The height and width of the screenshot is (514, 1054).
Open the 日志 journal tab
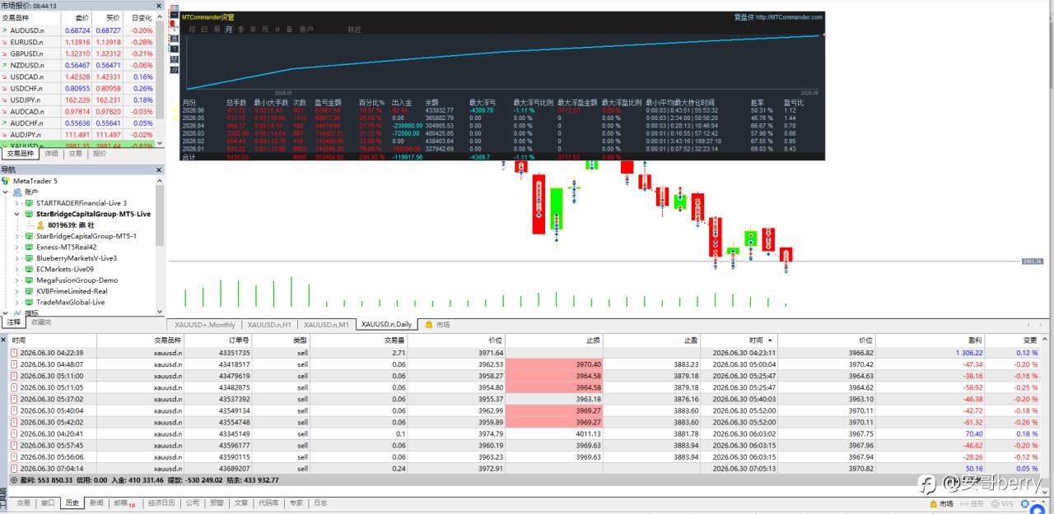(x=320, y=502)
